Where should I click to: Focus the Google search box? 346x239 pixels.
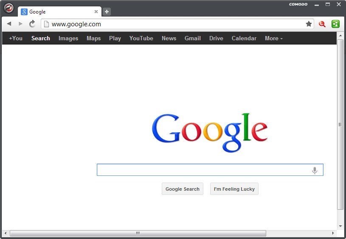[210, 170]
